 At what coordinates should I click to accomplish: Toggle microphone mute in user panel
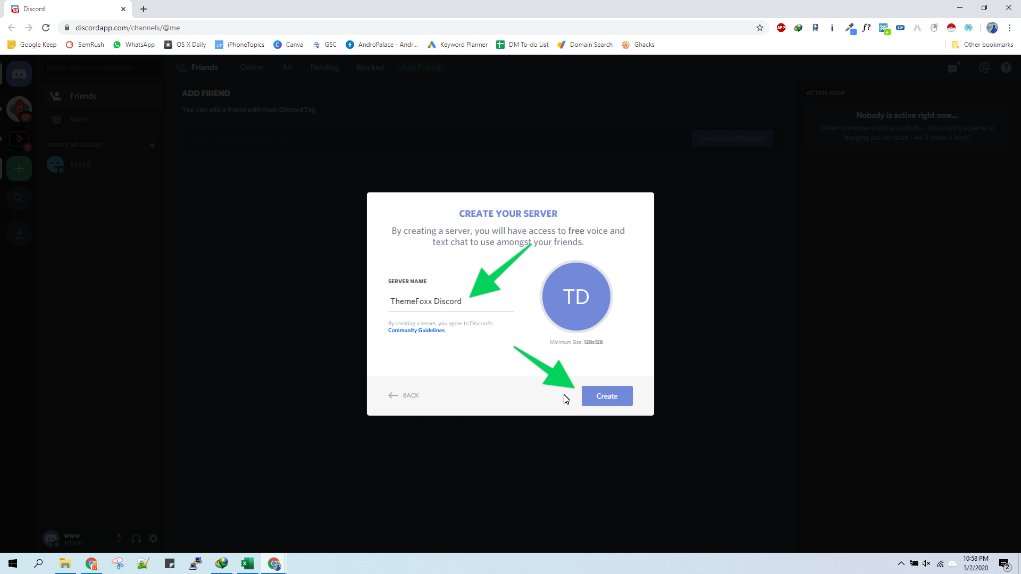tap(119, 538)
